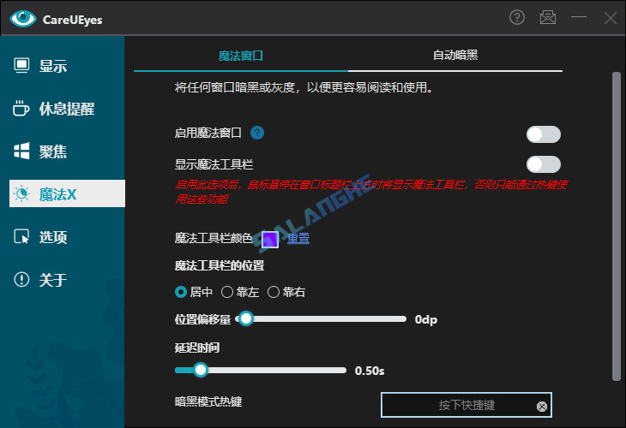The height and width of the screenshot is (428, 626).
Task: Click the vertical scrollbar on the right
Action: coord(617,226)
